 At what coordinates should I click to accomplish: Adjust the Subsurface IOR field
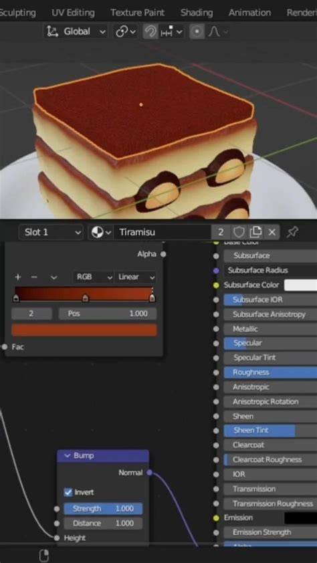pos(270,300)
